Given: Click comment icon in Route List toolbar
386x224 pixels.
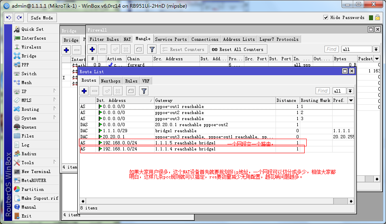Looking at the screenshot, I should pyautogui.click(x=131, y=91).
